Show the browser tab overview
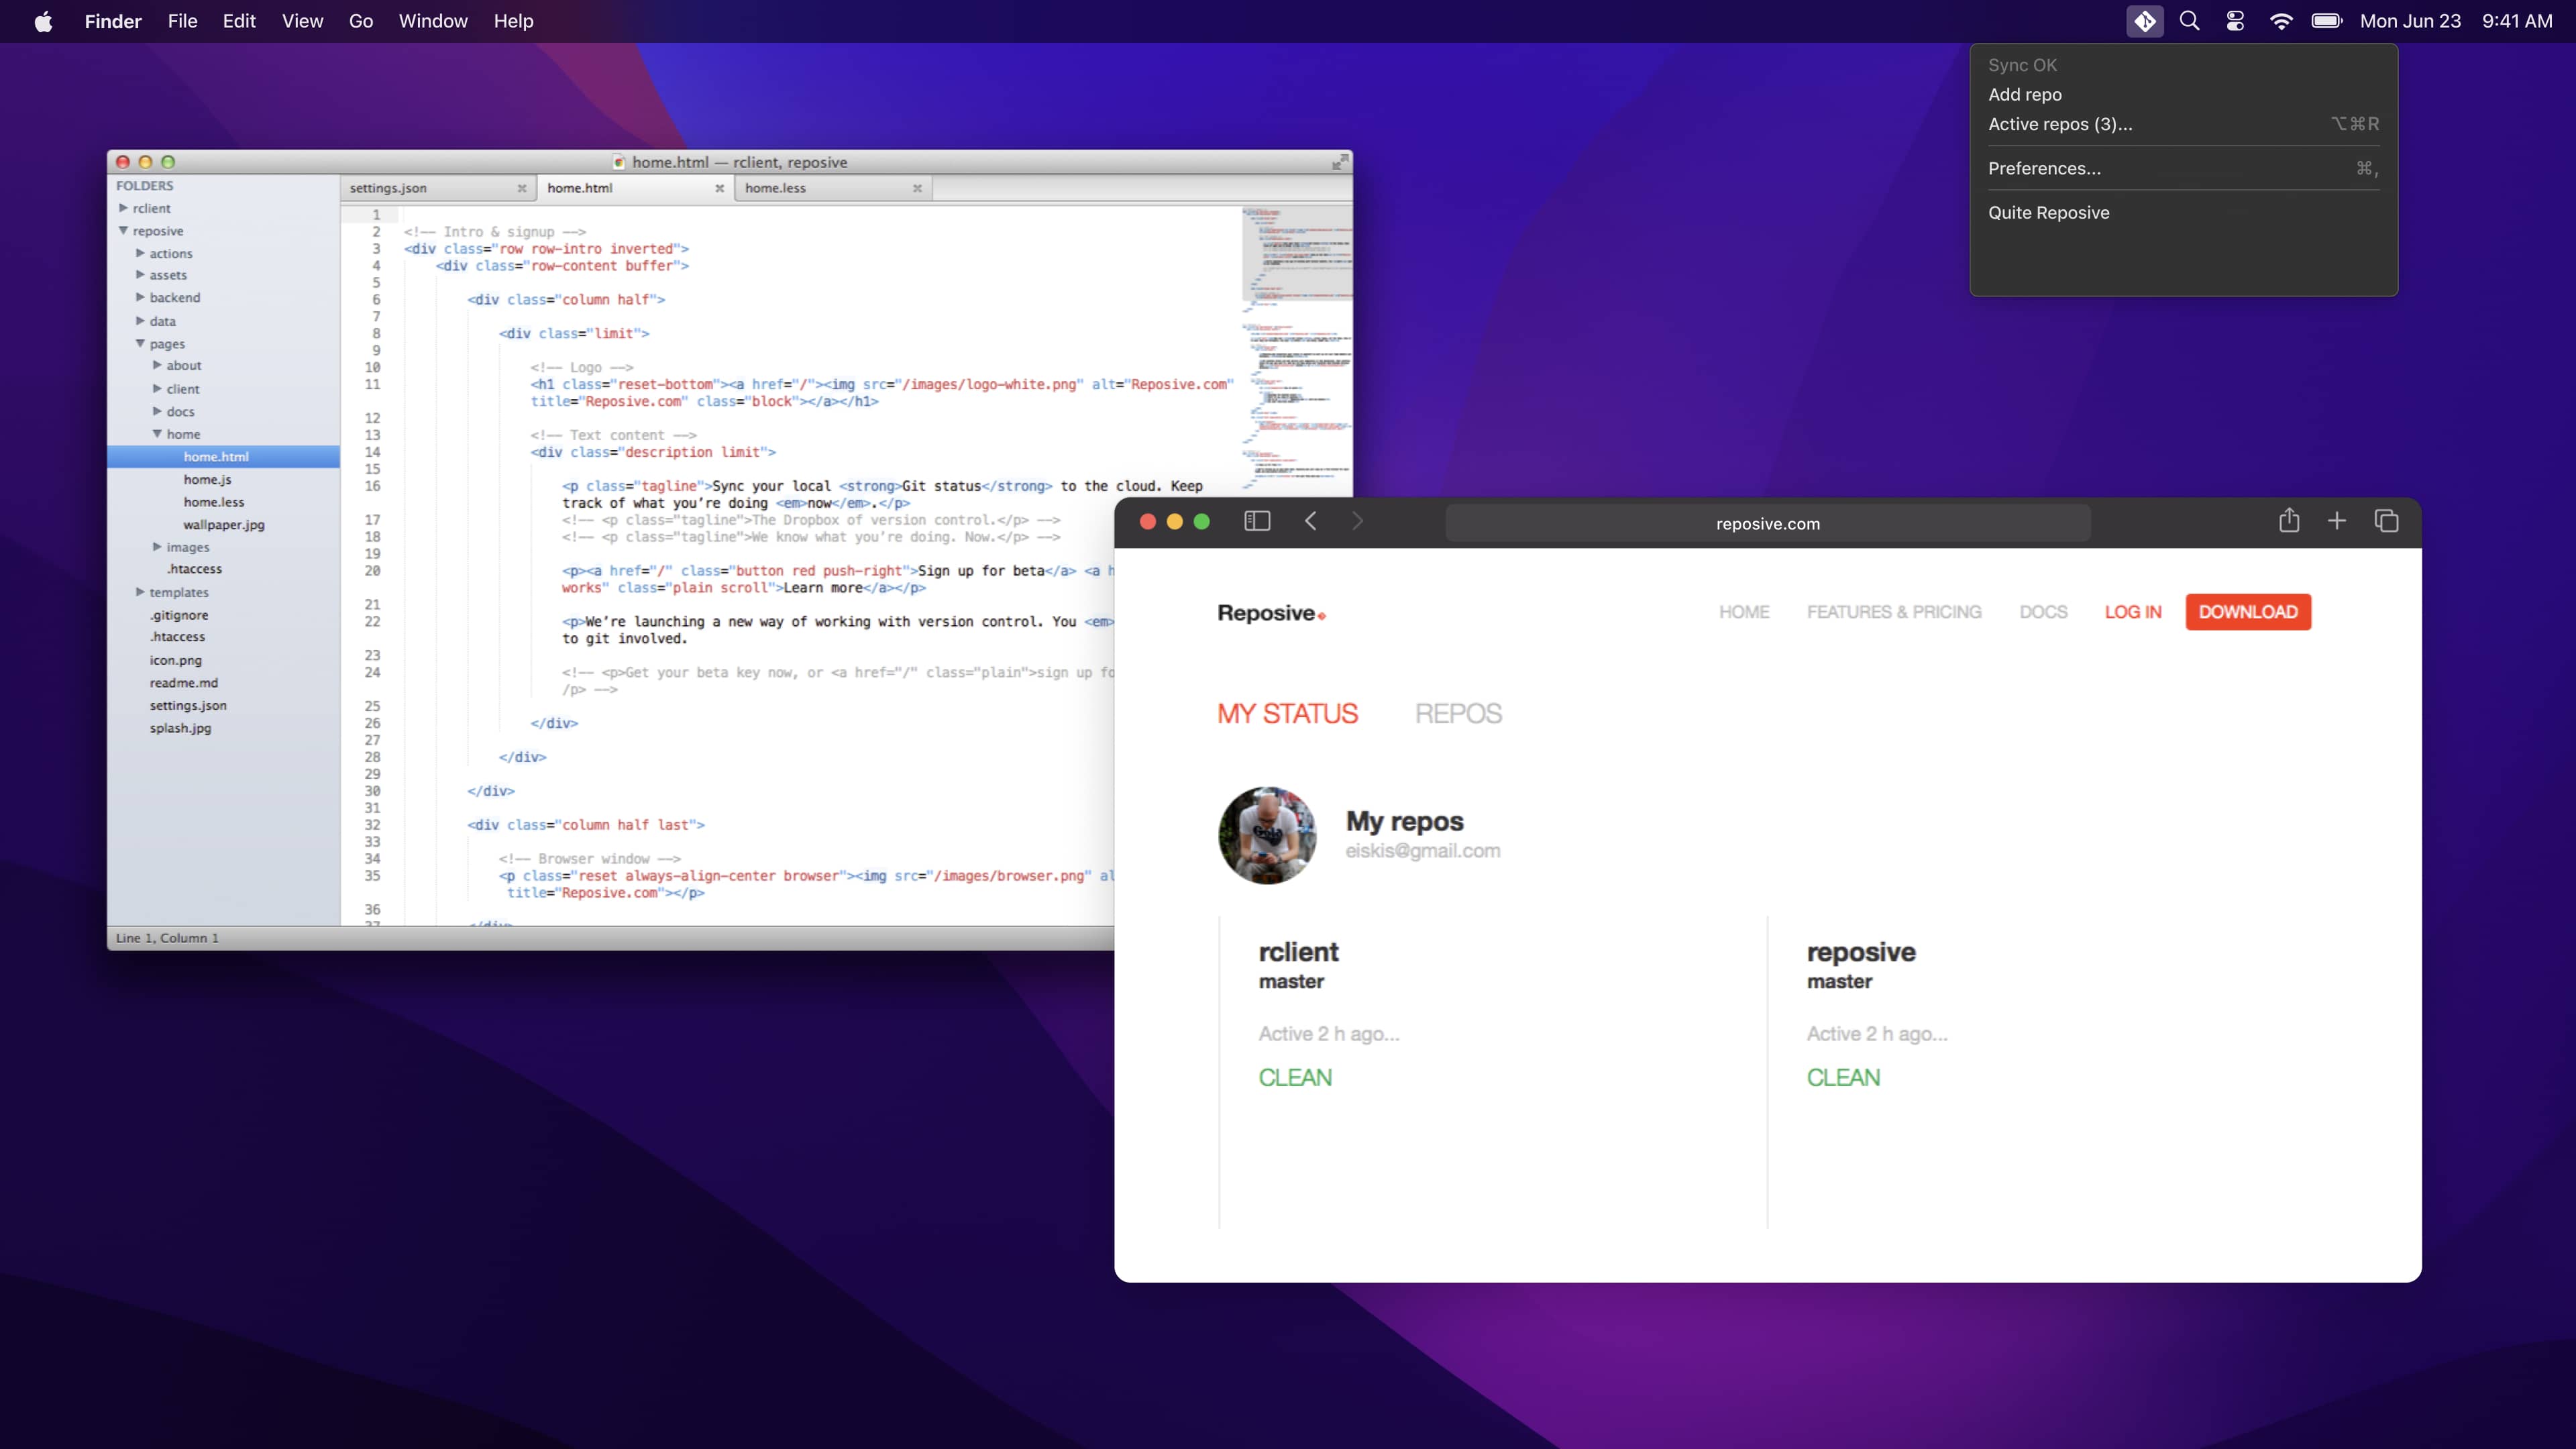This screenshot has width=2576, height=1449. coord(2387,521)
